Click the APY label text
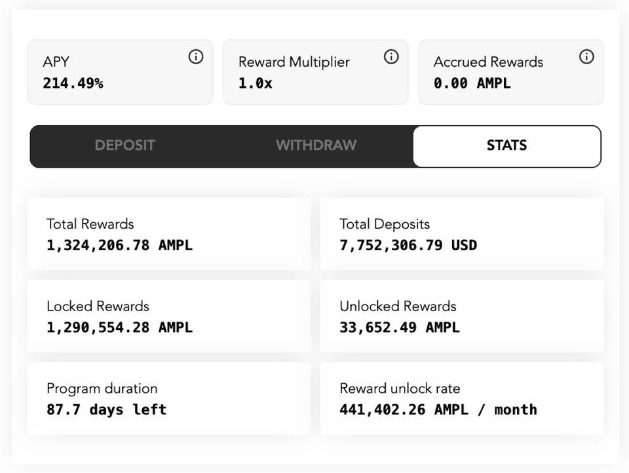 (x=56, y=62)
